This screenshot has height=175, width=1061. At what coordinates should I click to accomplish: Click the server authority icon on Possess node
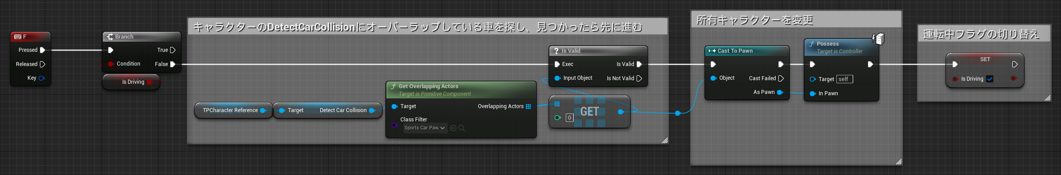[x=878, y=39]
